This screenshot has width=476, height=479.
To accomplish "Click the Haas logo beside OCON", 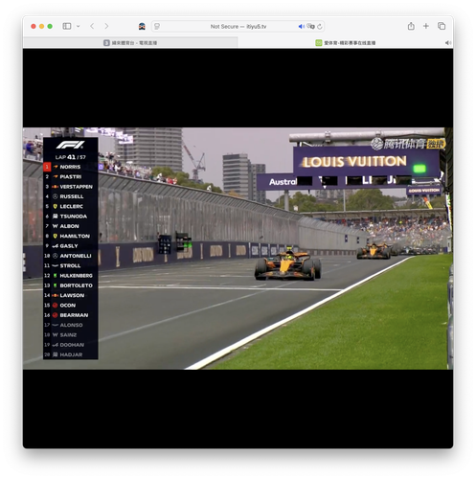I will (x=55, y=306).
